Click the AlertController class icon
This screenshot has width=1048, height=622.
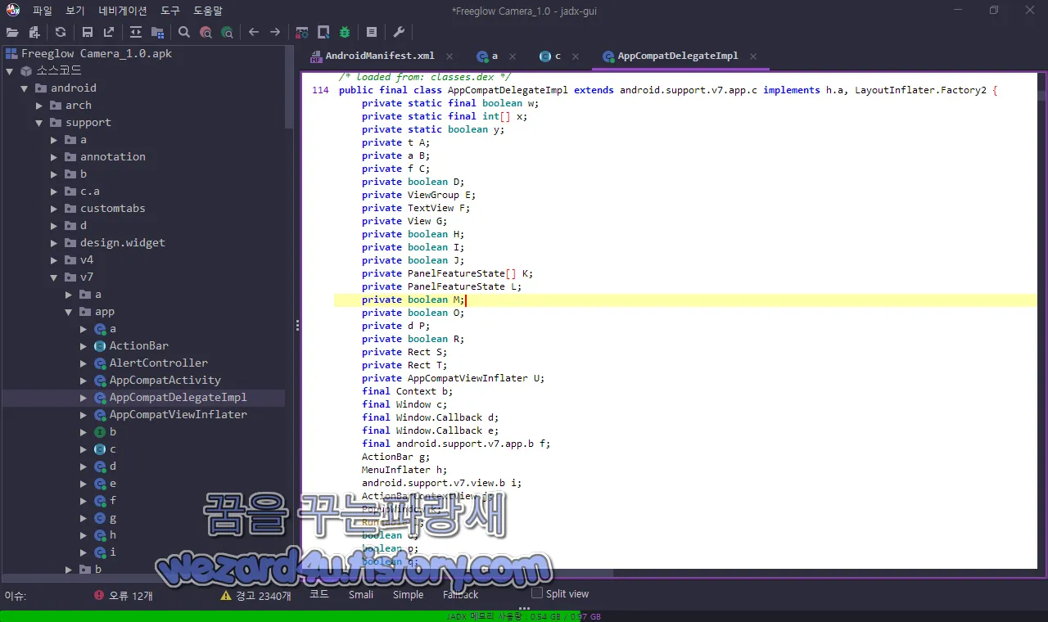(100, 363)
